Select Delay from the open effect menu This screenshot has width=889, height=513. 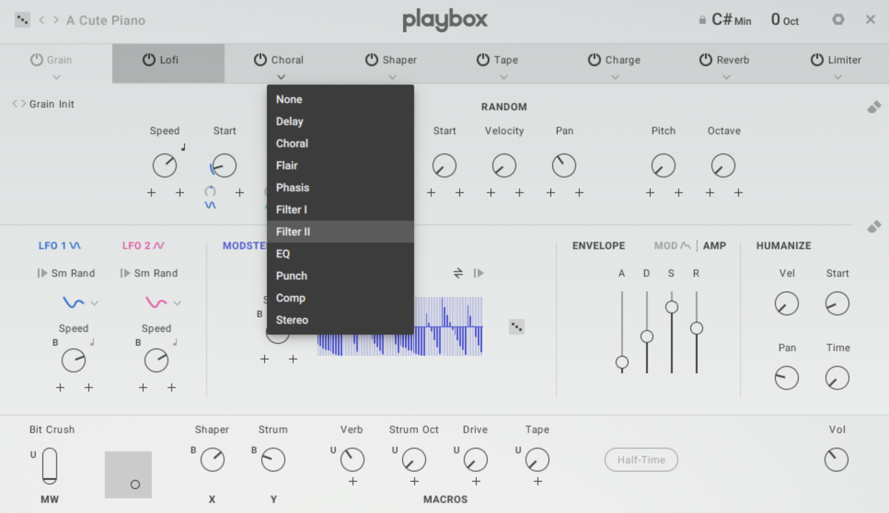click(x=289, y=121)
